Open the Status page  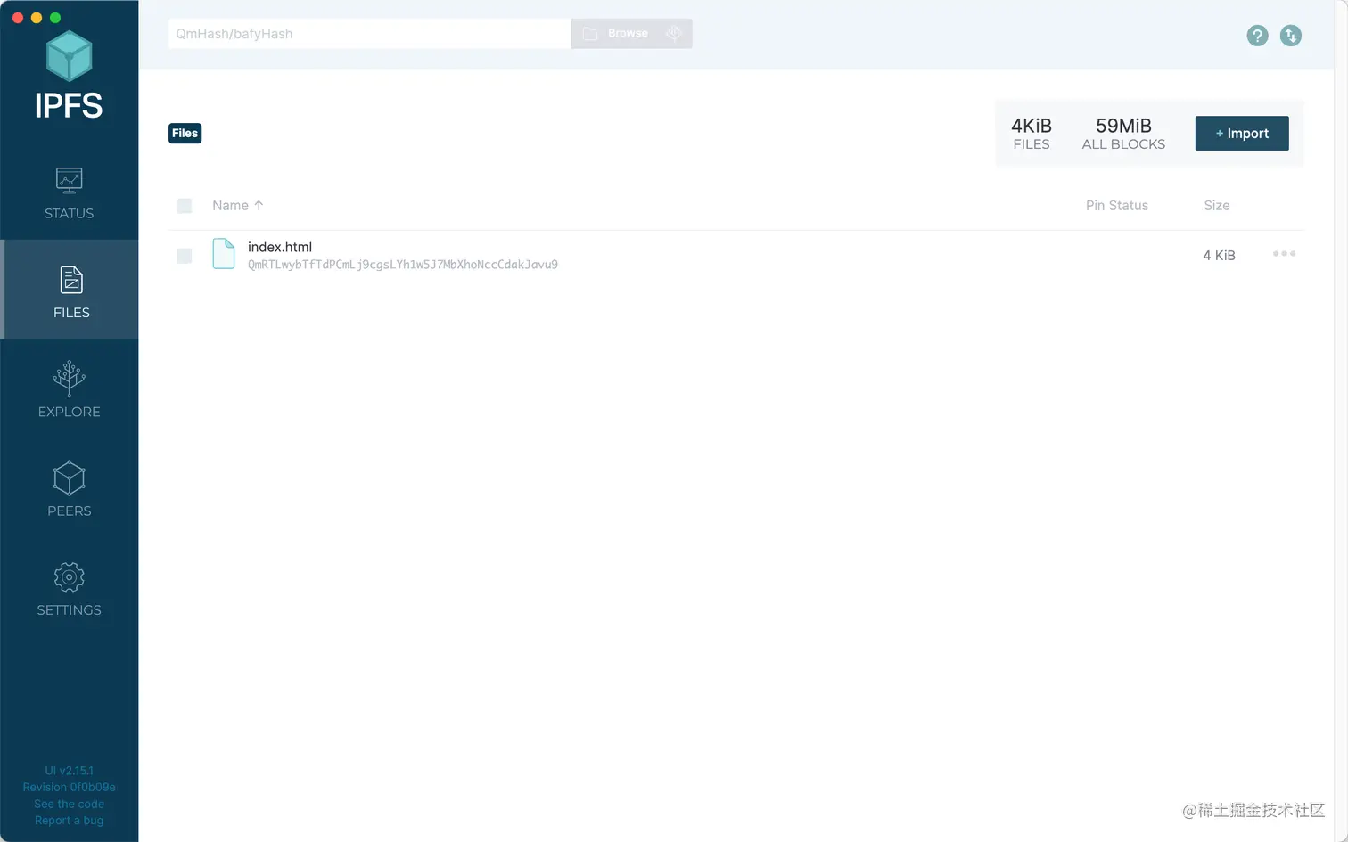tap(69, 192)
